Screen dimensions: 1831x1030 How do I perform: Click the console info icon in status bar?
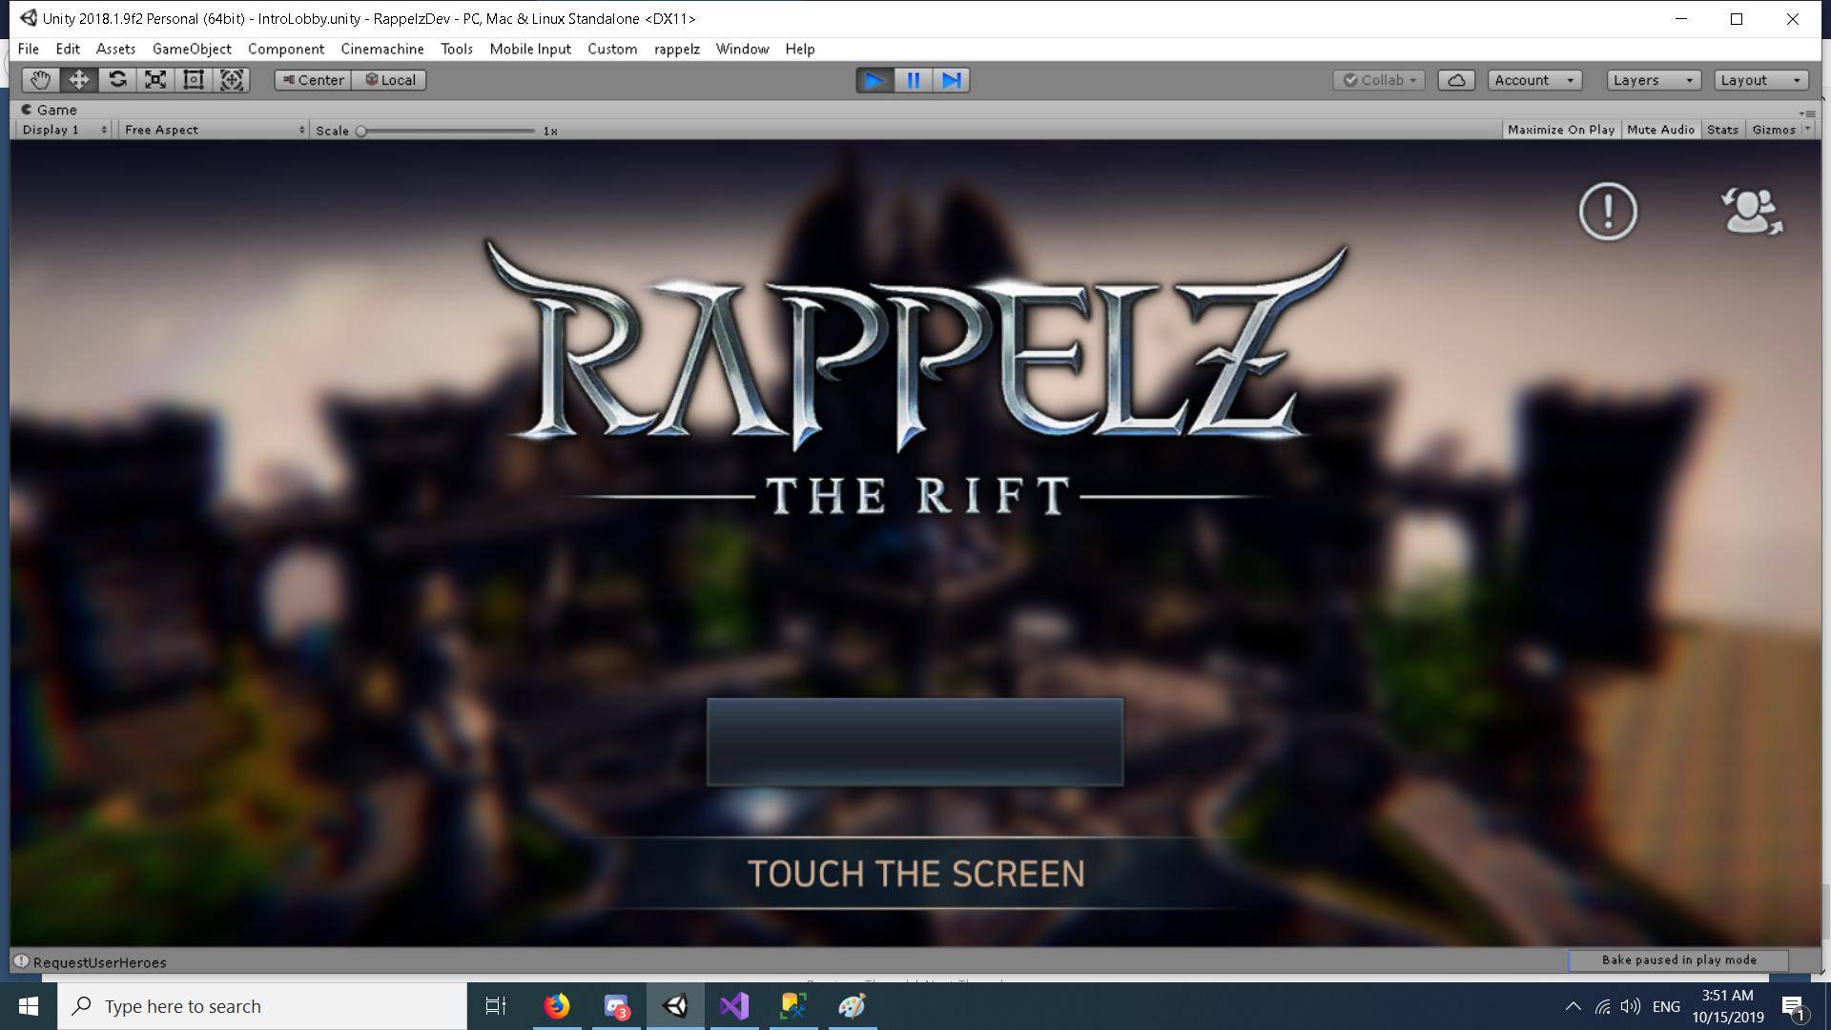click(x=21, y=961)
